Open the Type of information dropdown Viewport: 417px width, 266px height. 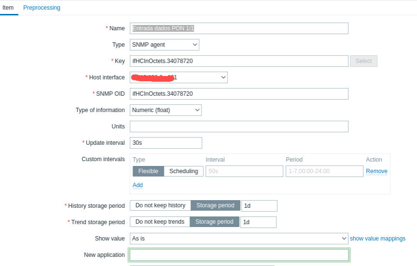(165, 110)
